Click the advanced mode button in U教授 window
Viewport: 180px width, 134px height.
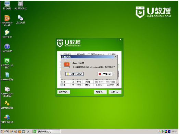(64, 92)
